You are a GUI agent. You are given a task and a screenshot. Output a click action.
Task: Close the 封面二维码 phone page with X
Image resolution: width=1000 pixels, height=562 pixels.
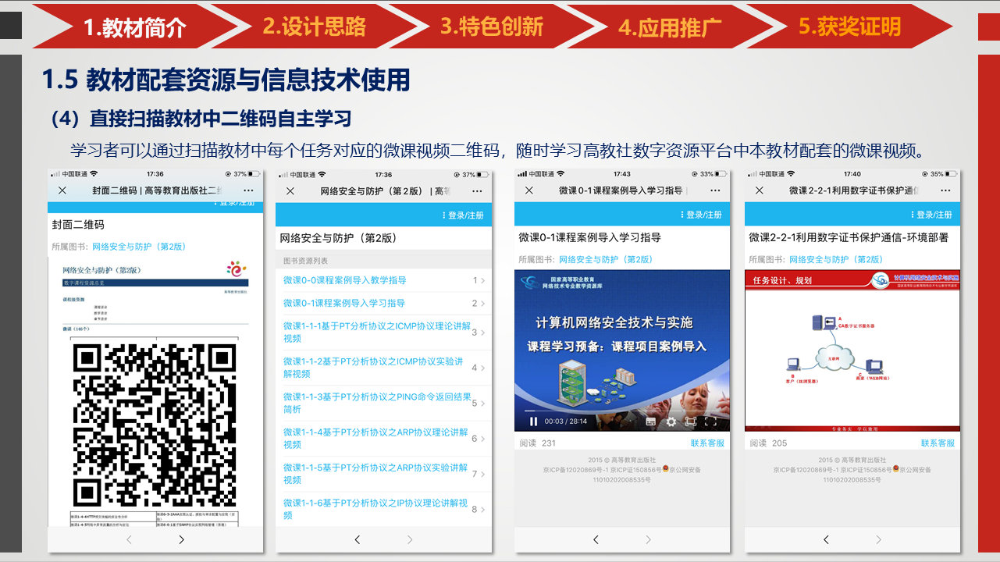pyautogui.click(x=62, y=190)
